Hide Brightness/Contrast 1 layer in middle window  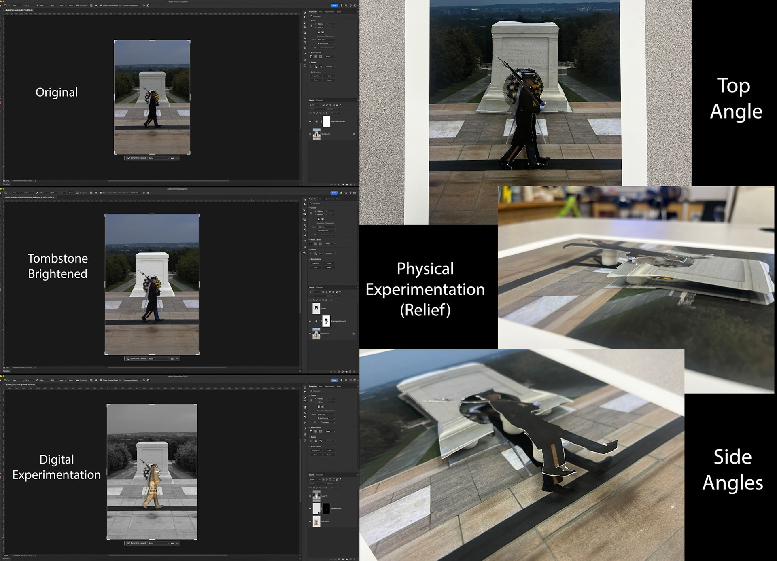click(x=310, y=321)
